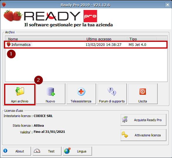172x158 pixels.
Task: Sort by Ultimo accesso column header
Action: click(x=105, y=39)
